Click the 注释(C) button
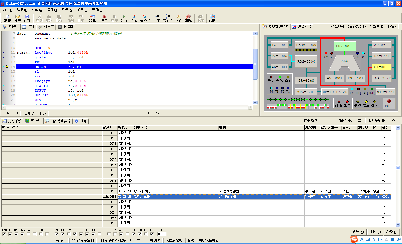The width and height of the screenshot is (402, 244). point(391,232)
